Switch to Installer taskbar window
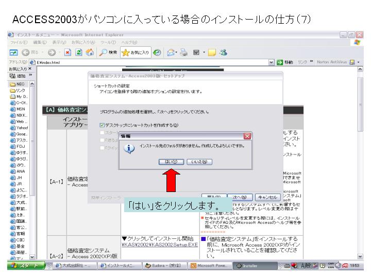The width and height of the screenshot is (371, 278). tap(255, 266)
